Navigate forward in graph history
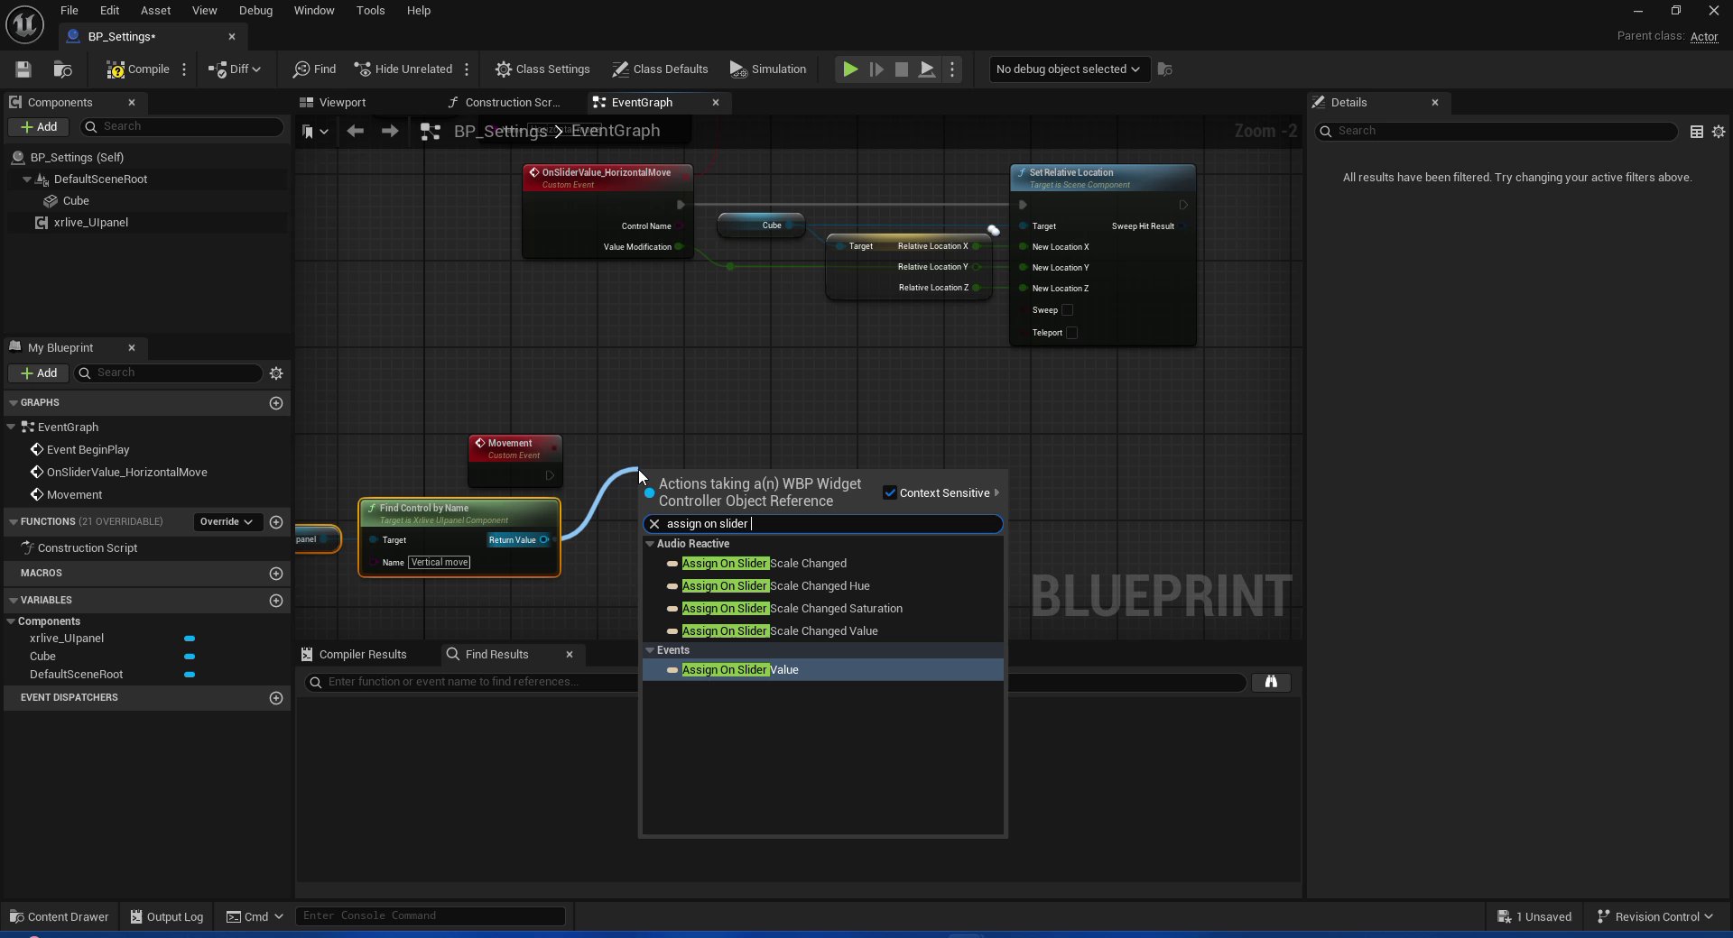The image size is (1733, 938). [390, 132]
